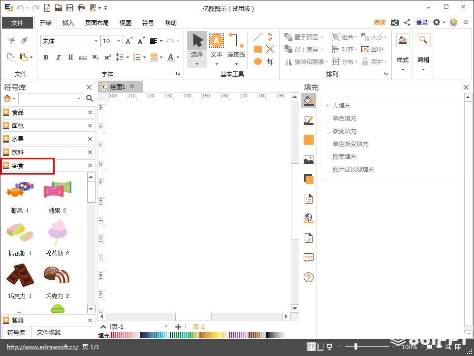Click the Bold formatting icon
The width and height of the screenshot is (474, 356).
pyautogui.click(x=46, y=58)
